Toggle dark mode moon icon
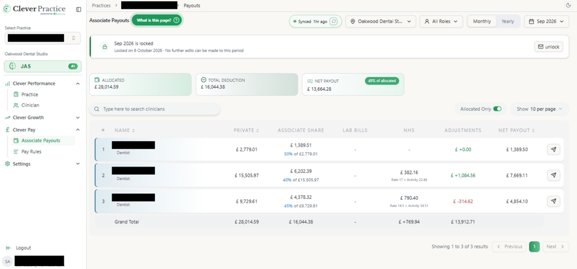577x269 pixels. point(568,5)
